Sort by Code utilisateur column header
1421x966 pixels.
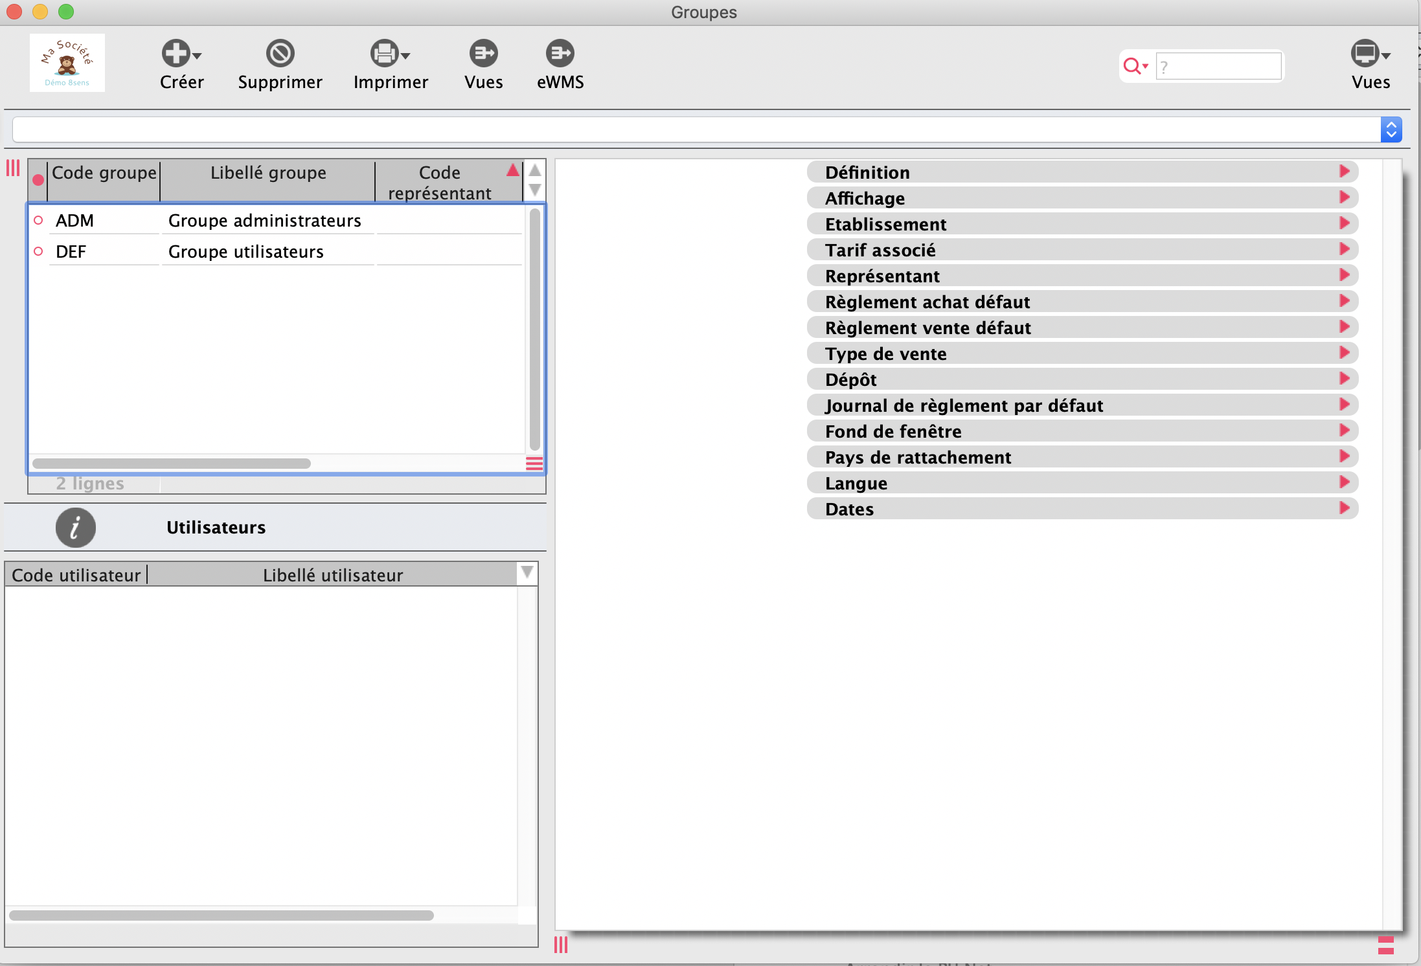[x=76, y=575]
